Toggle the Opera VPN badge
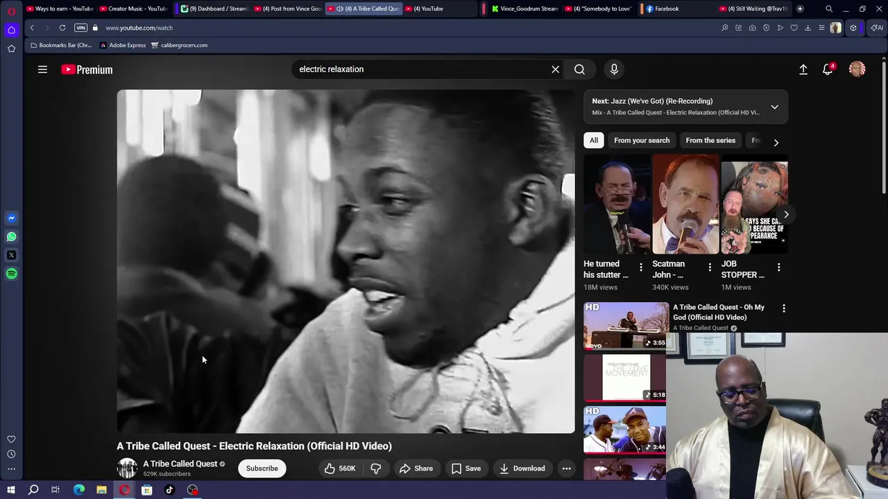This screenshot has height=499, width=888. tap(80, 28)
